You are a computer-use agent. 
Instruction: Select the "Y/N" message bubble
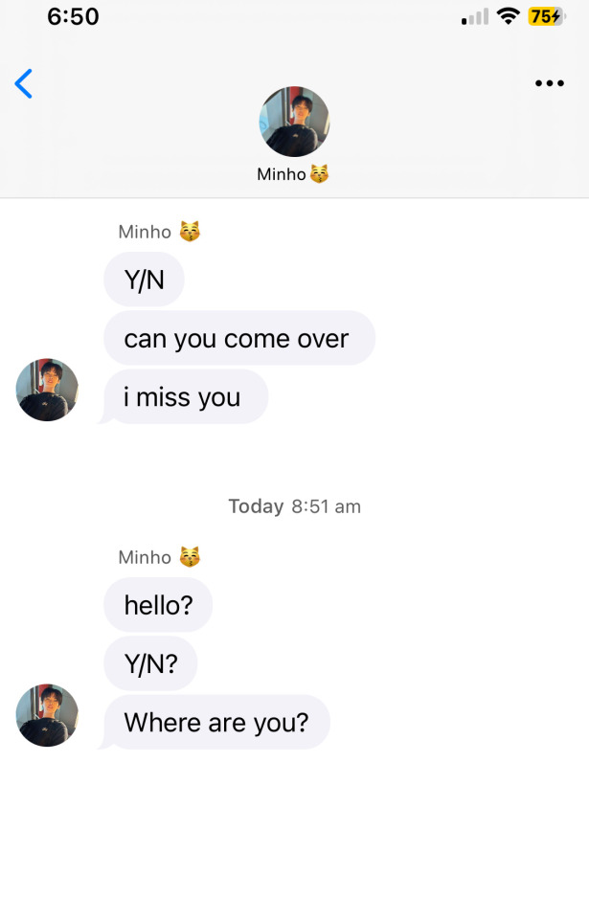pyautogui.click(x=144, y=280)
